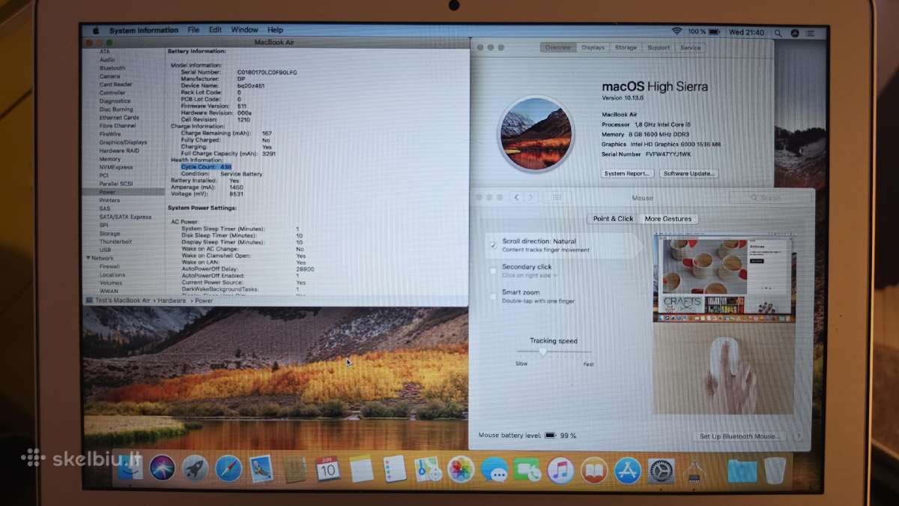Open the Help menu
The width and height of the screenshot is (899, 506).
pos(275,30)
